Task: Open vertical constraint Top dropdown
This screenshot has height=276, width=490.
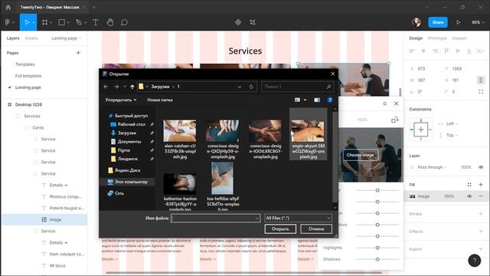Action: 452,135
